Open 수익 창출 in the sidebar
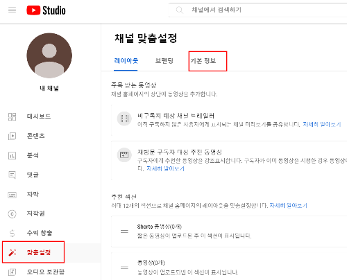347x280 pixels. click(x=40, y=233)
